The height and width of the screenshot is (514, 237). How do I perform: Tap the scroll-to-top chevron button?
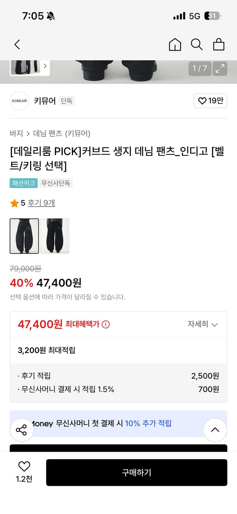click(x=215, y=429)
